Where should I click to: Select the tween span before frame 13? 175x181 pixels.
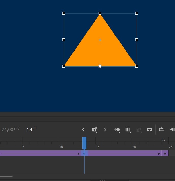pyautogui.click(x=40, y=154)
